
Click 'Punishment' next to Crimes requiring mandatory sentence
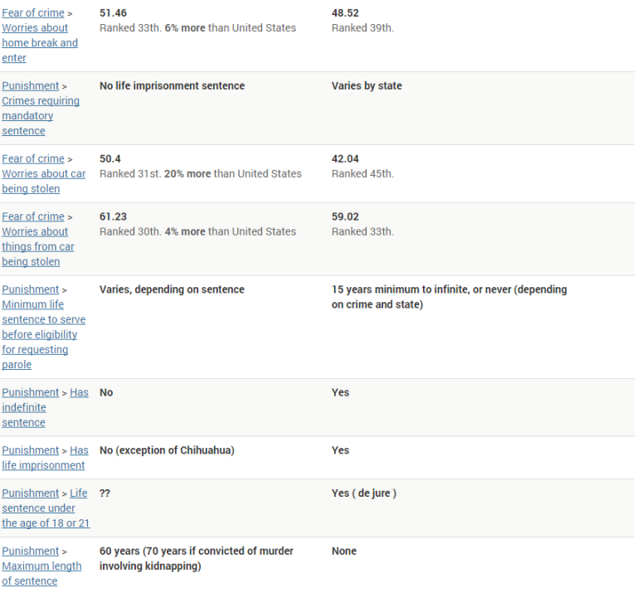point(31,86)
